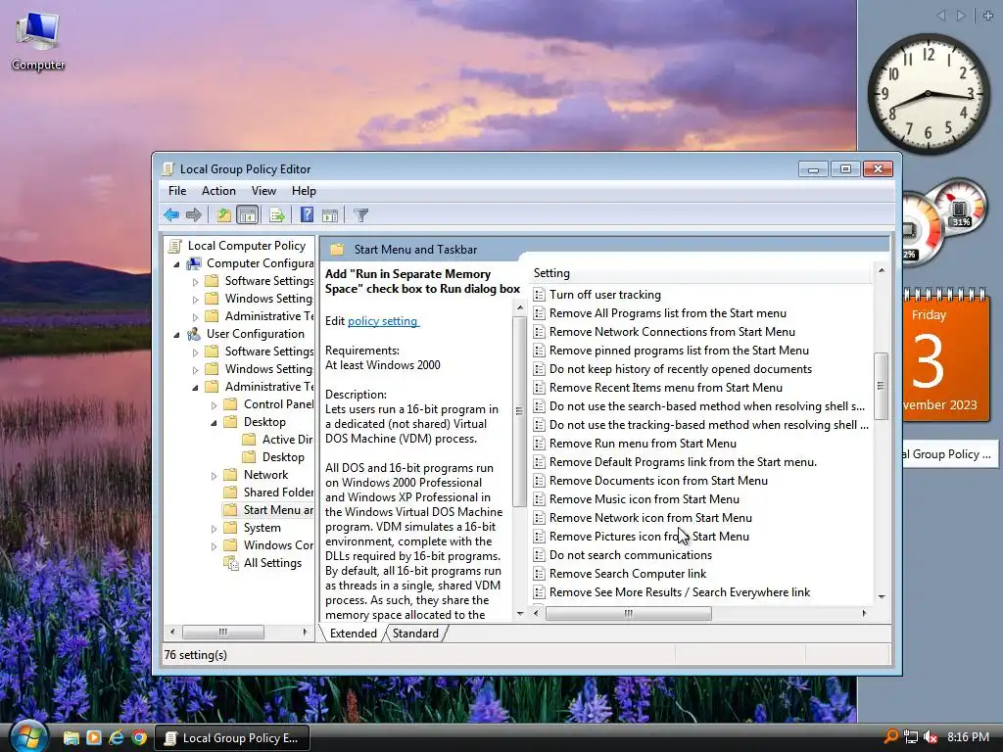The height and width of the screenshot is (752, 1003).
Task: Toggle the Show/Hide Console Tree icon
Action: pyautogui.click(x=247, y=214)
